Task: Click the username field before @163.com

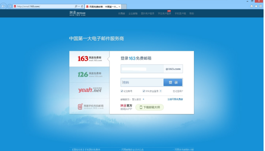Action: 142,69
